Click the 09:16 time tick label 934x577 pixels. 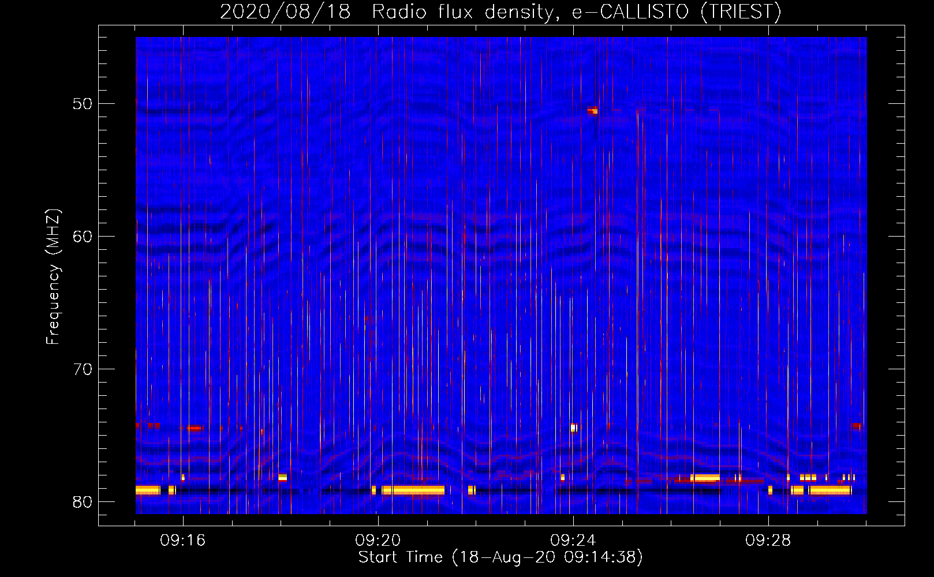[183, 541]
